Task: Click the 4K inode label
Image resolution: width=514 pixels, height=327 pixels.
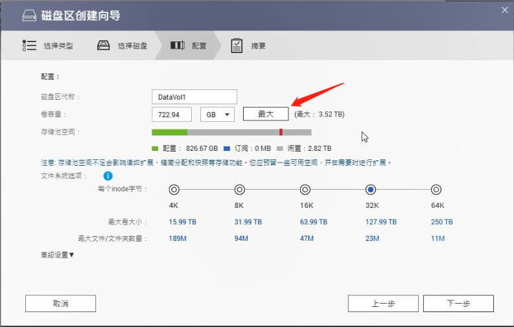Action: tap(174, 205)
